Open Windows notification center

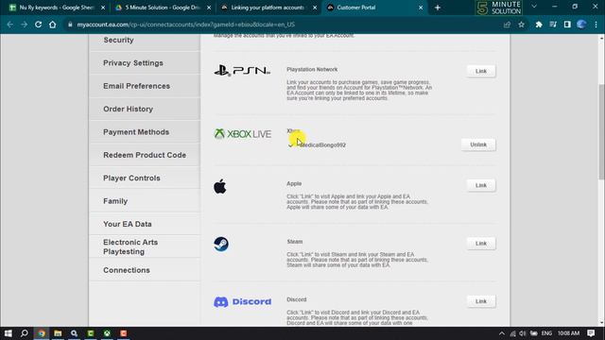coord(591,333)
